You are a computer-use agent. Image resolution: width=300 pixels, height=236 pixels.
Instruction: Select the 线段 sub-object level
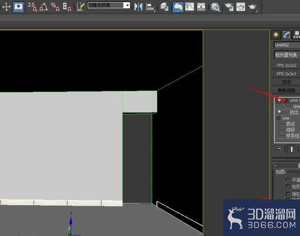(x=290, y=130)
